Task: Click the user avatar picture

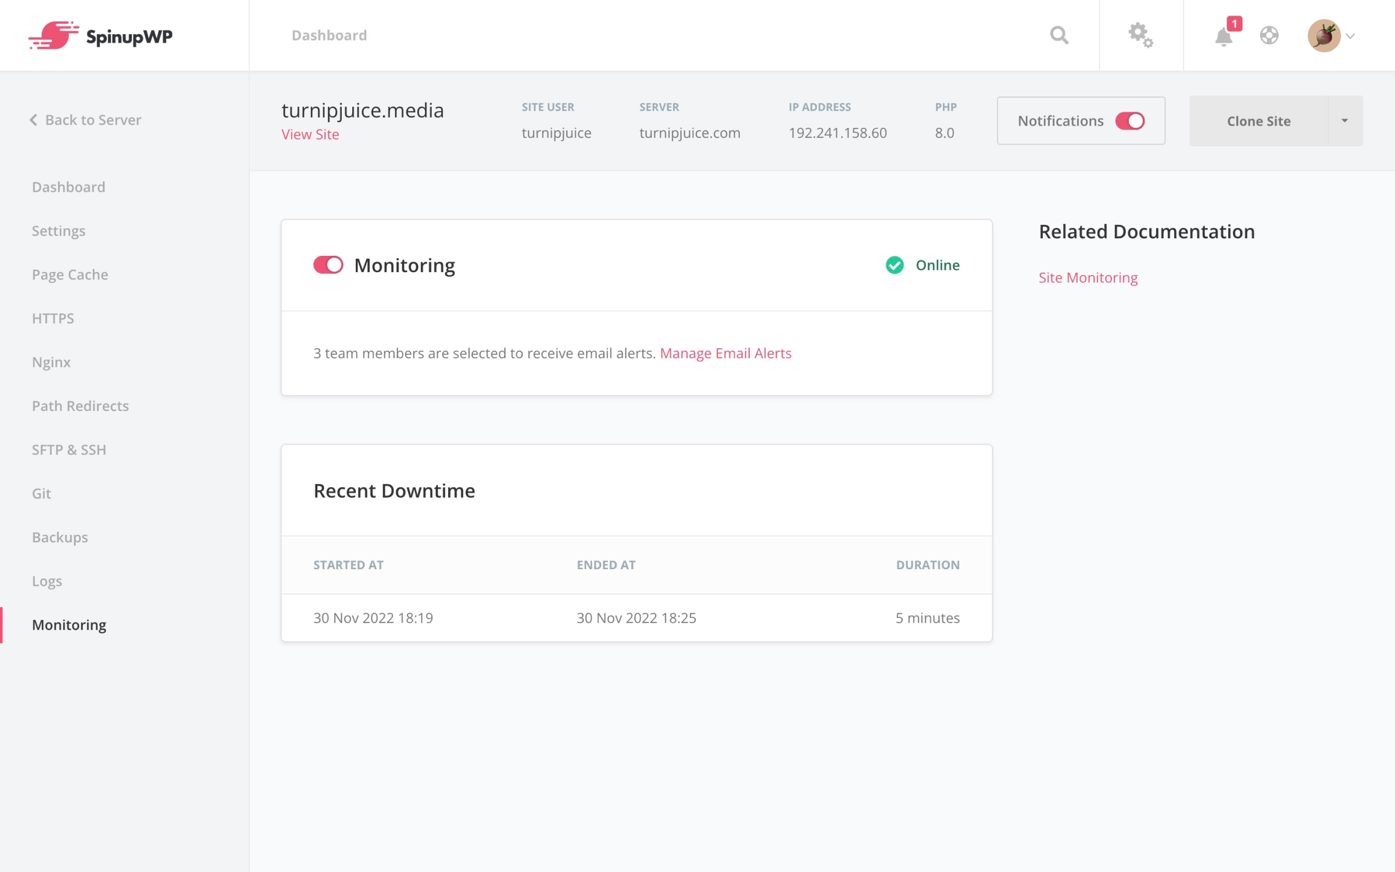Action: tap(1324, 35)
